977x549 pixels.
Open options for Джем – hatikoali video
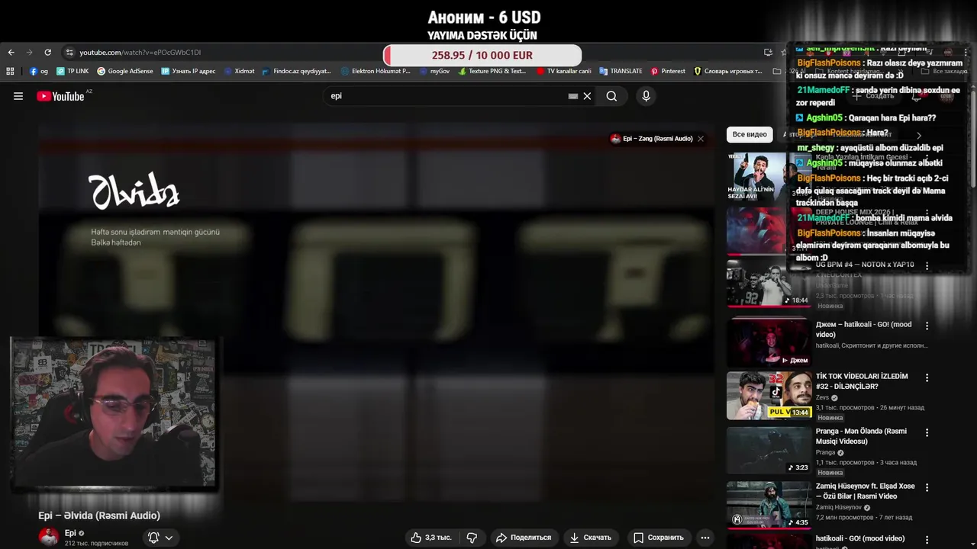(927, 326)
